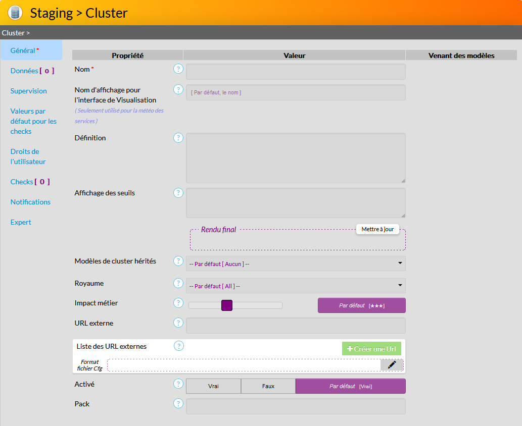Click the Créer une Url button
The width and height of the screenshot is (522, 426).
point(371,349)
